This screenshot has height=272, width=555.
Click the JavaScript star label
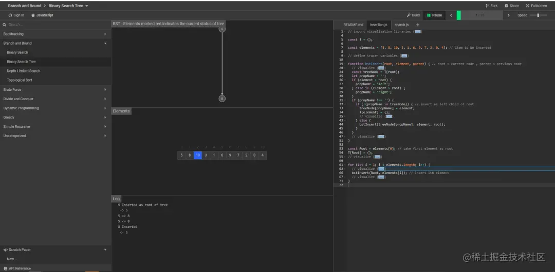tap(42, 15)
